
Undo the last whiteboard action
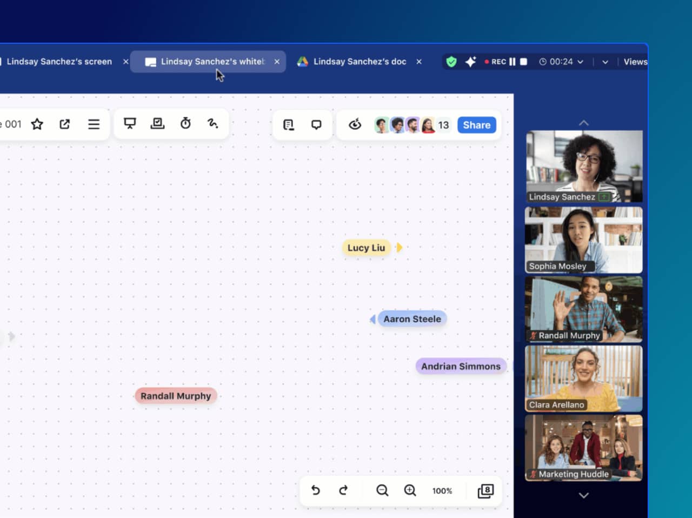[315, 490]
